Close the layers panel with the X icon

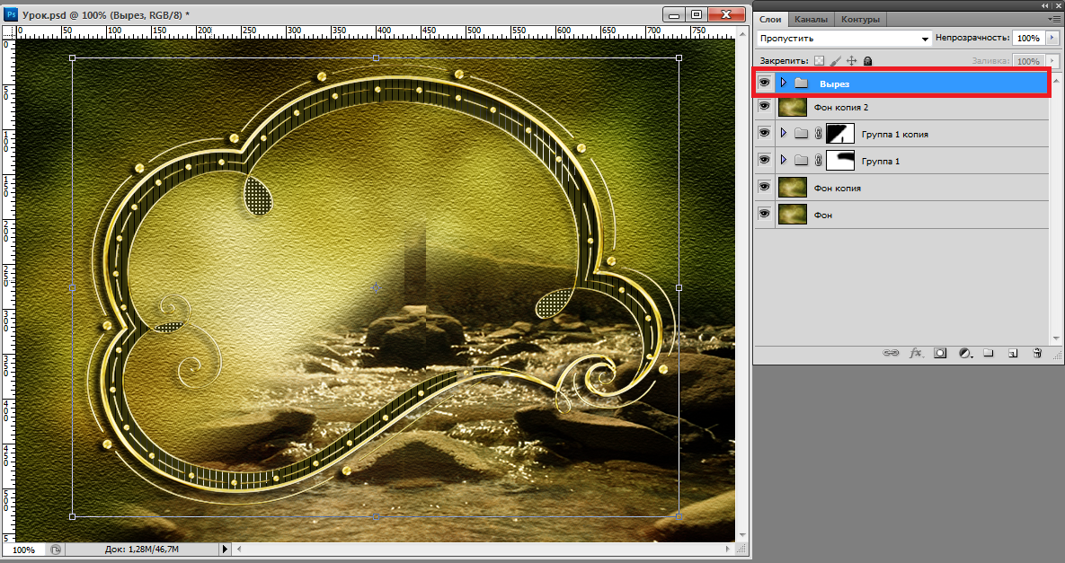tap(1059, 5)
